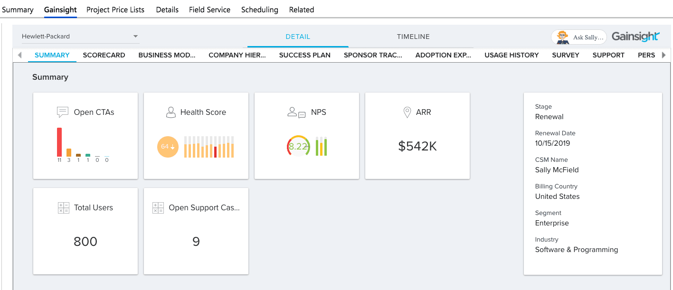Click the Renewal stage value
The height and width of the screenshot is (290, 673).
click(550, 117)
